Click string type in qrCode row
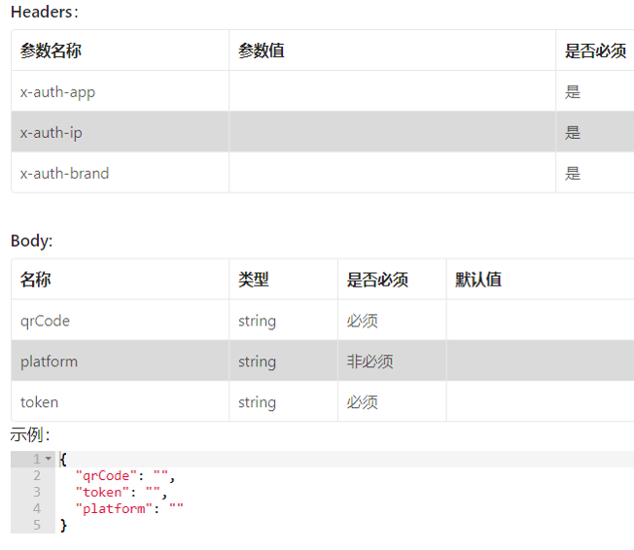Viewport: 634px width, 550px height. click(x=257, y=322)
